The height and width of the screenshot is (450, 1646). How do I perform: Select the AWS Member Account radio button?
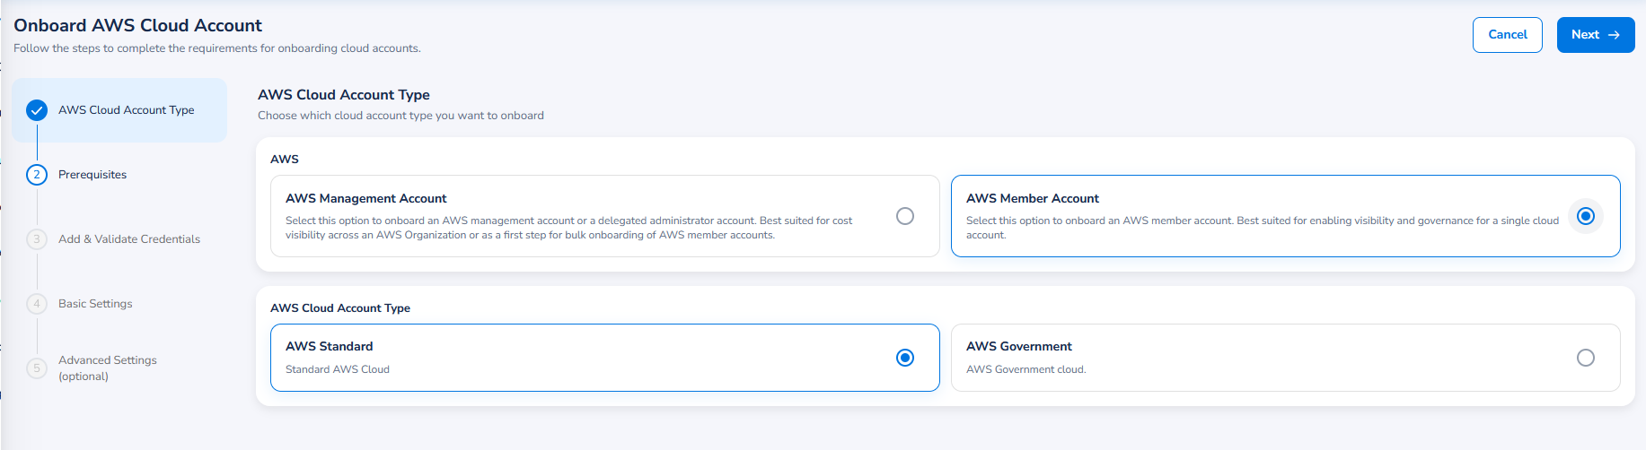tap(1586, 216)
